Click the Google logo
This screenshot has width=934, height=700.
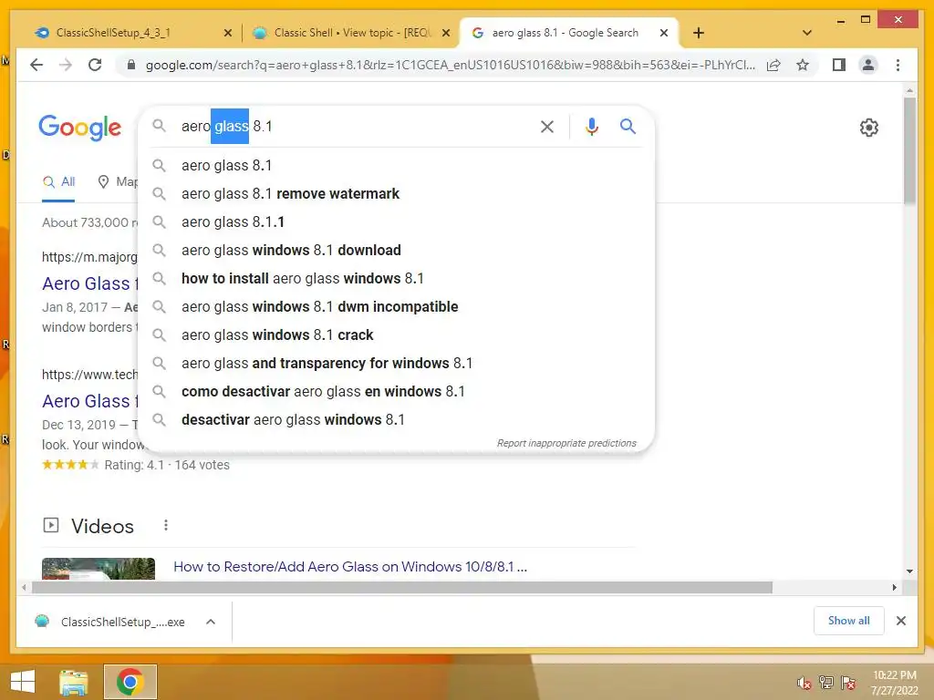(80, 127)
